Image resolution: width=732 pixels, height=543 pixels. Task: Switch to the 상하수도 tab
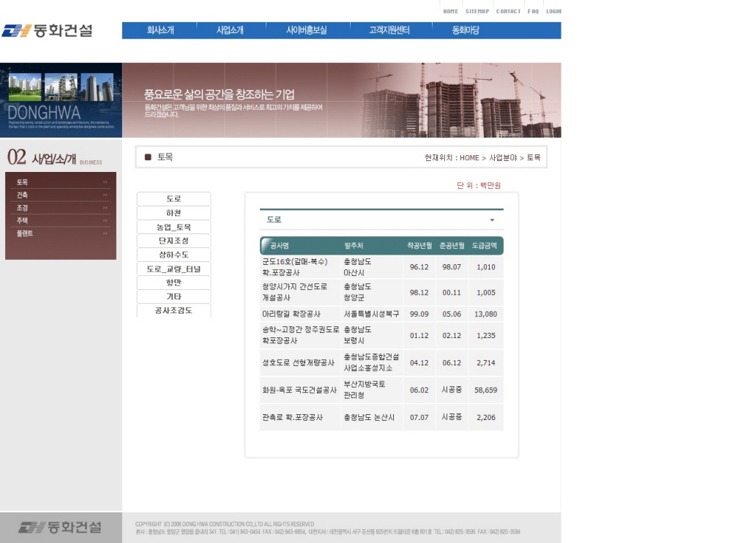pyautogui.click(x=173, y=255)
